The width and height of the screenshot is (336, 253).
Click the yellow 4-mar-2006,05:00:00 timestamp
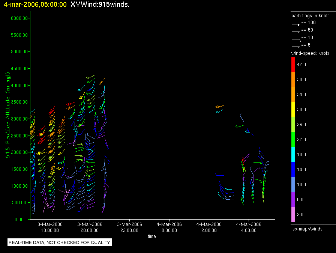pyautogui.click(x=35, y=5)
